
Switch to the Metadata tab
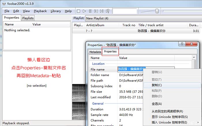(95, 52)
